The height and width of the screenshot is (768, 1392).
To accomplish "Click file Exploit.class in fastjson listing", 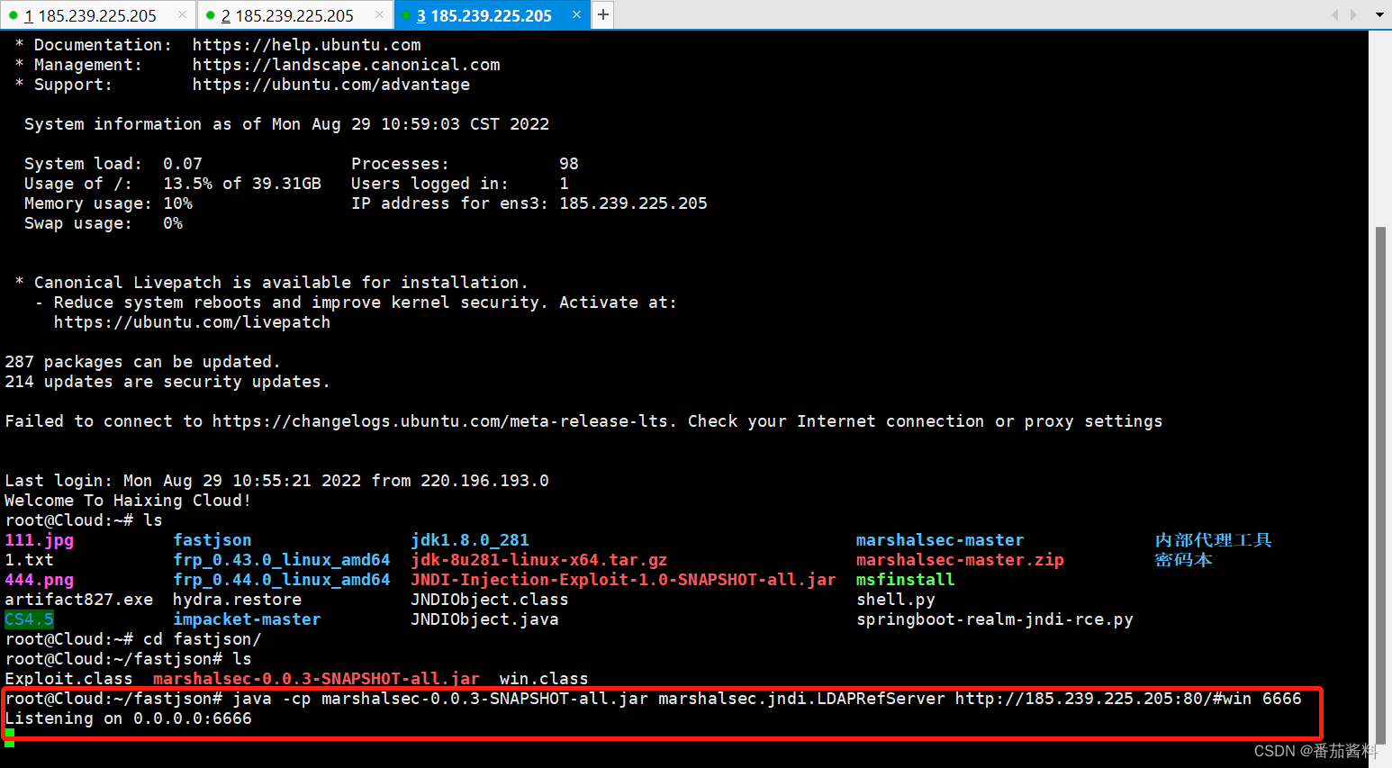I will [x=68, y=679].
